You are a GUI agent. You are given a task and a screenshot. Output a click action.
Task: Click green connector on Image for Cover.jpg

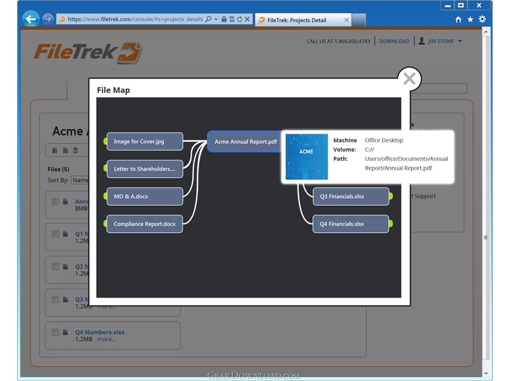click(x=105, y=141)
